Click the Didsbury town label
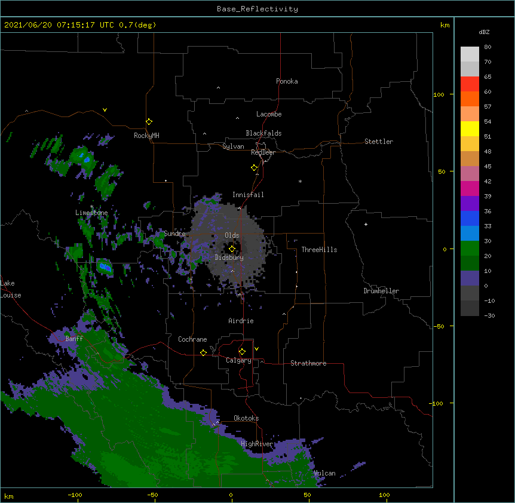This screenshot has height=503, width=515. (229, 257)
